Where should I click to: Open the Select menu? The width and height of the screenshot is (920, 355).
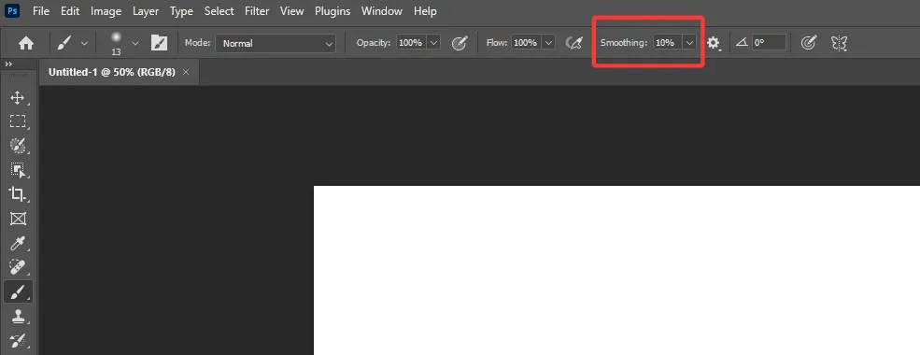pyautogui.click(x=219, y=11)
